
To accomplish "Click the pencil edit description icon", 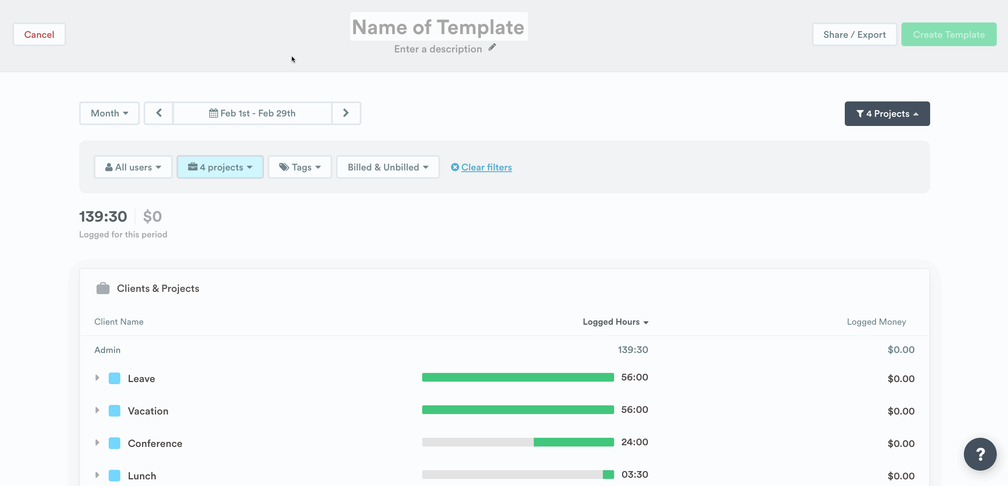I will tap(492, 47).
